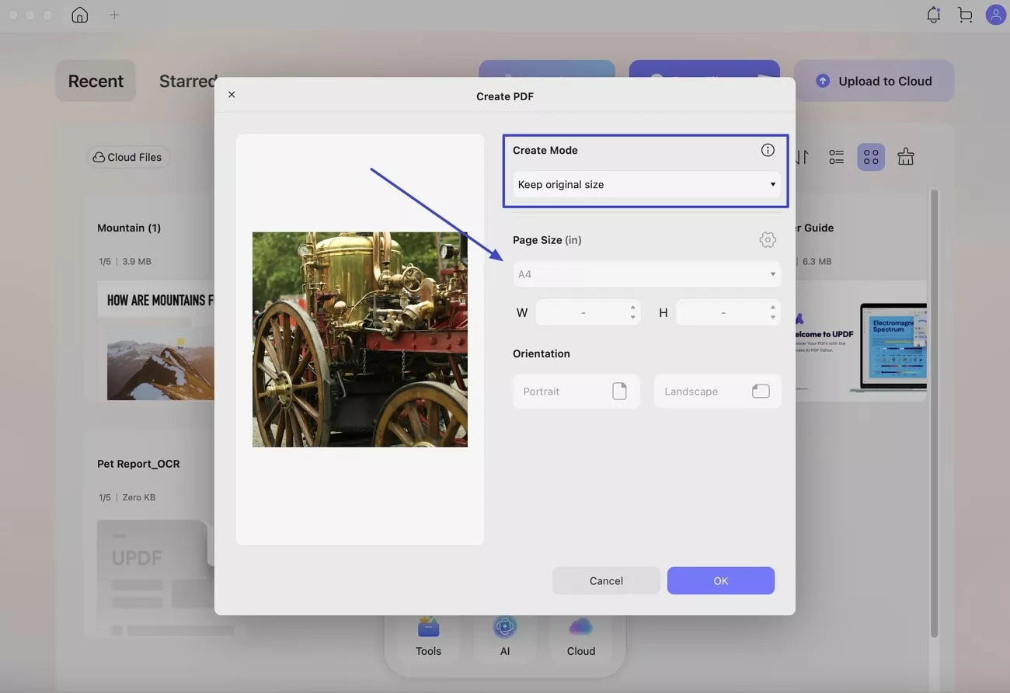Open the notifications bell
This screenshot has width=1010, height=693.
point(933,15)
